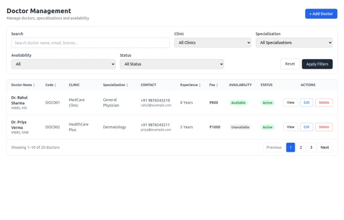The height and width of the screenshot is (220, 344).
Task: Go to the Next page
Action: 325,147
